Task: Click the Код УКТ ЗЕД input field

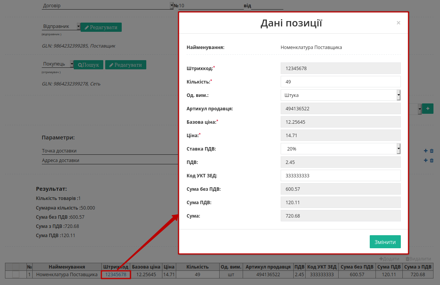Action: coord(341,175)
